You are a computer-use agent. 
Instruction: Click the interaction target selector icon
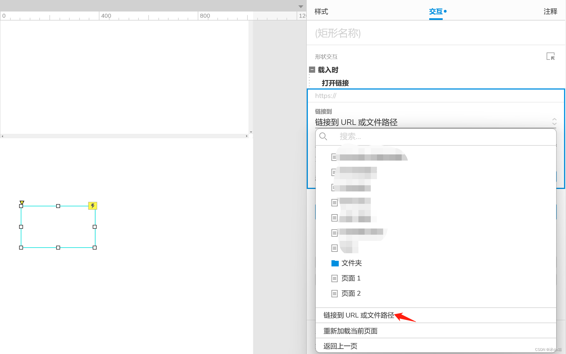click(550, 56)
